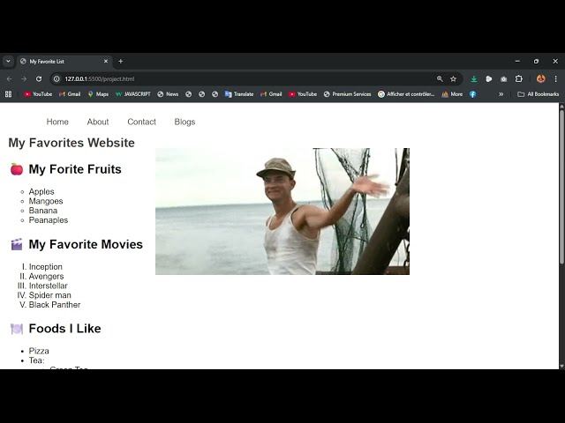This screenshot has height=423, width=565.
Task: Click the waving man on boat image
Action: pos(282,211)
